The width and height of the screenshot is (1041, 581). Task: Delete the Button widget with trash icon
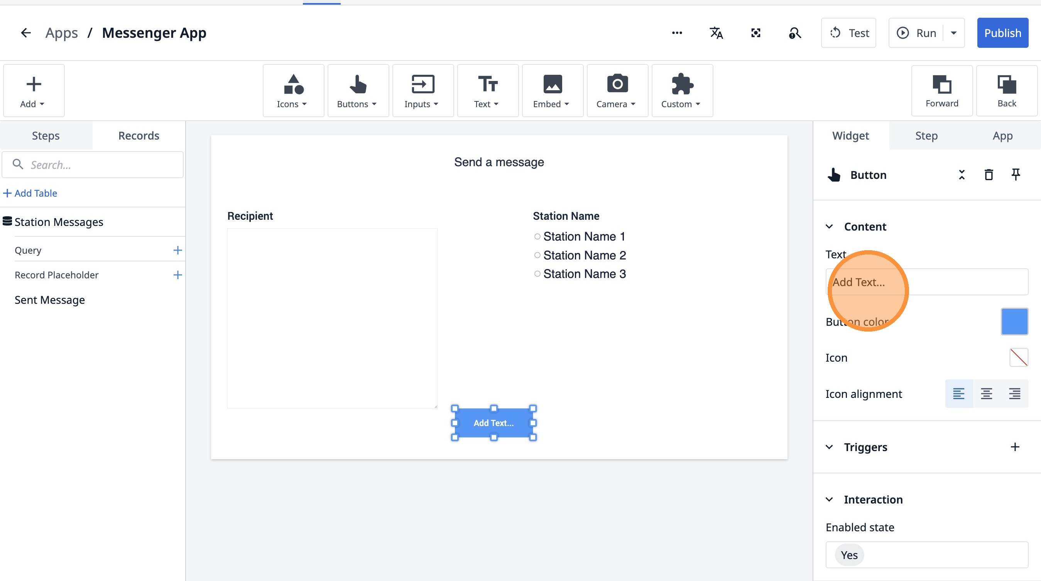tap(989, 175)
